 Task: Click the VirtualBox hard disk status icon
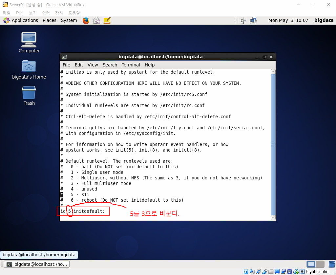click(x=246, y=272)
